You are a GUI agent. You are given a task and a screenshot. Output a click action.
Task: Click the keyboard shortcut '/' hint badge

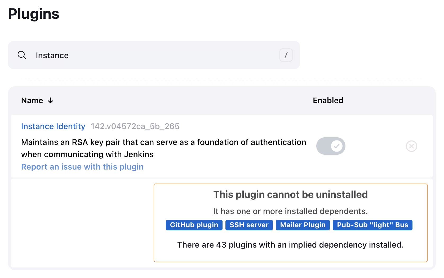286,55
